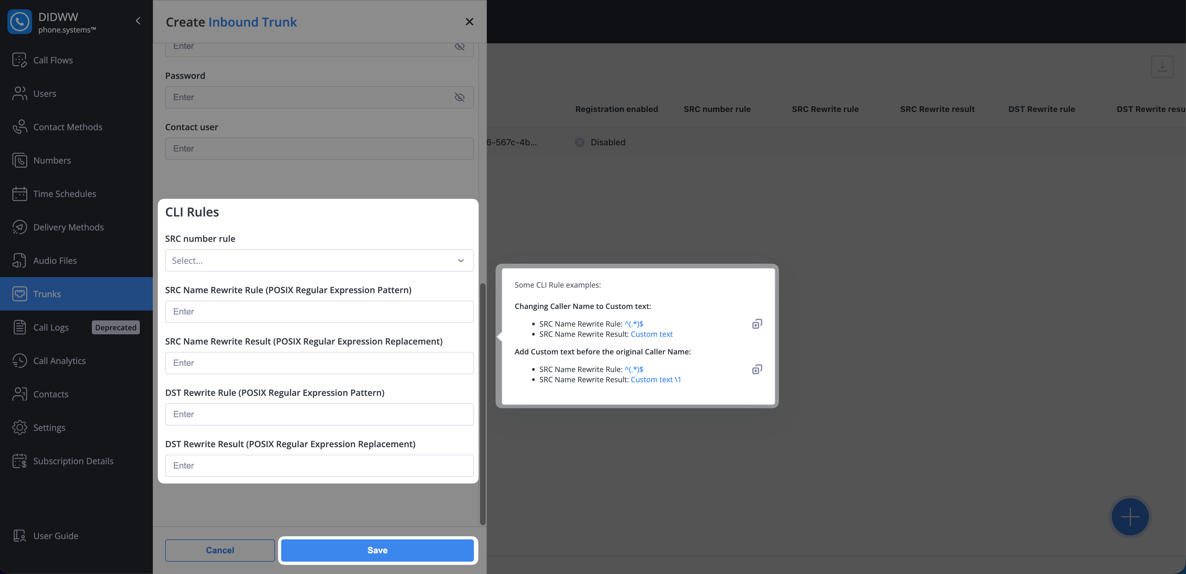Open Call Flows in sidebar
Viewport: 1186px width, 574px height.
(53, 60)
